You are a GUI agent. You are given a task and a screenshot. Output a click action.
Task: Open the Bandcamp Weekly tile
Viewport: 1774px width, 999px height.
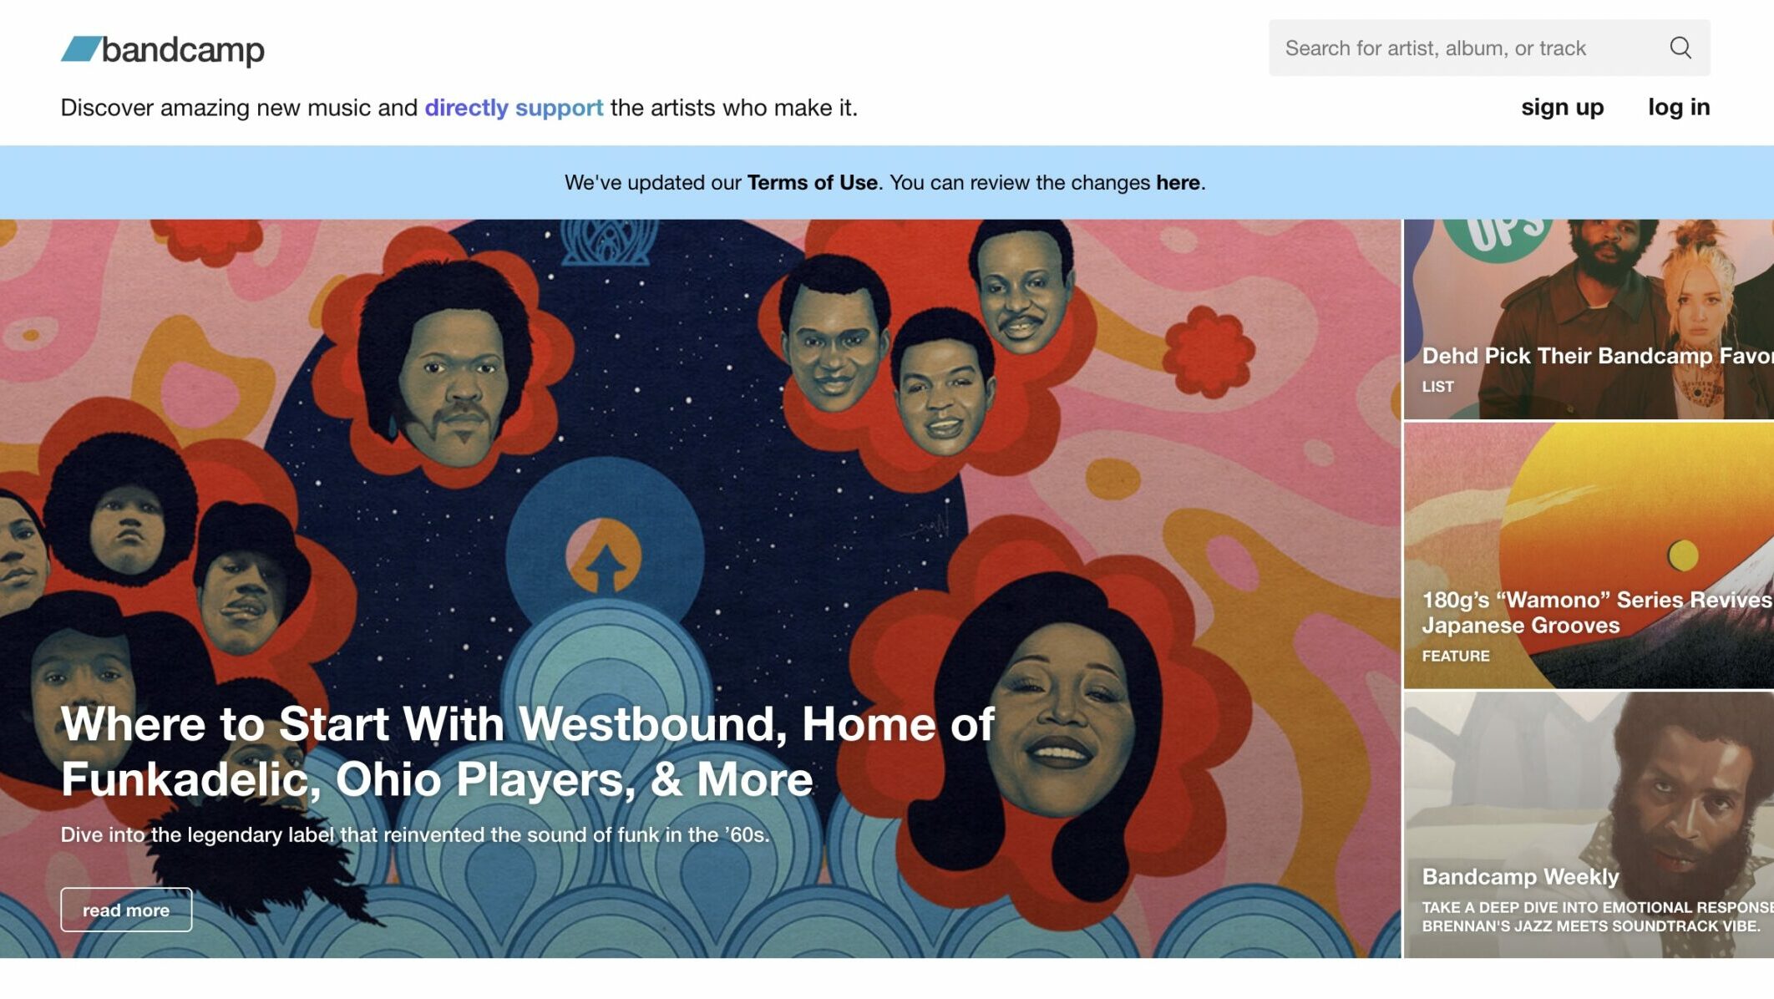1589,824
